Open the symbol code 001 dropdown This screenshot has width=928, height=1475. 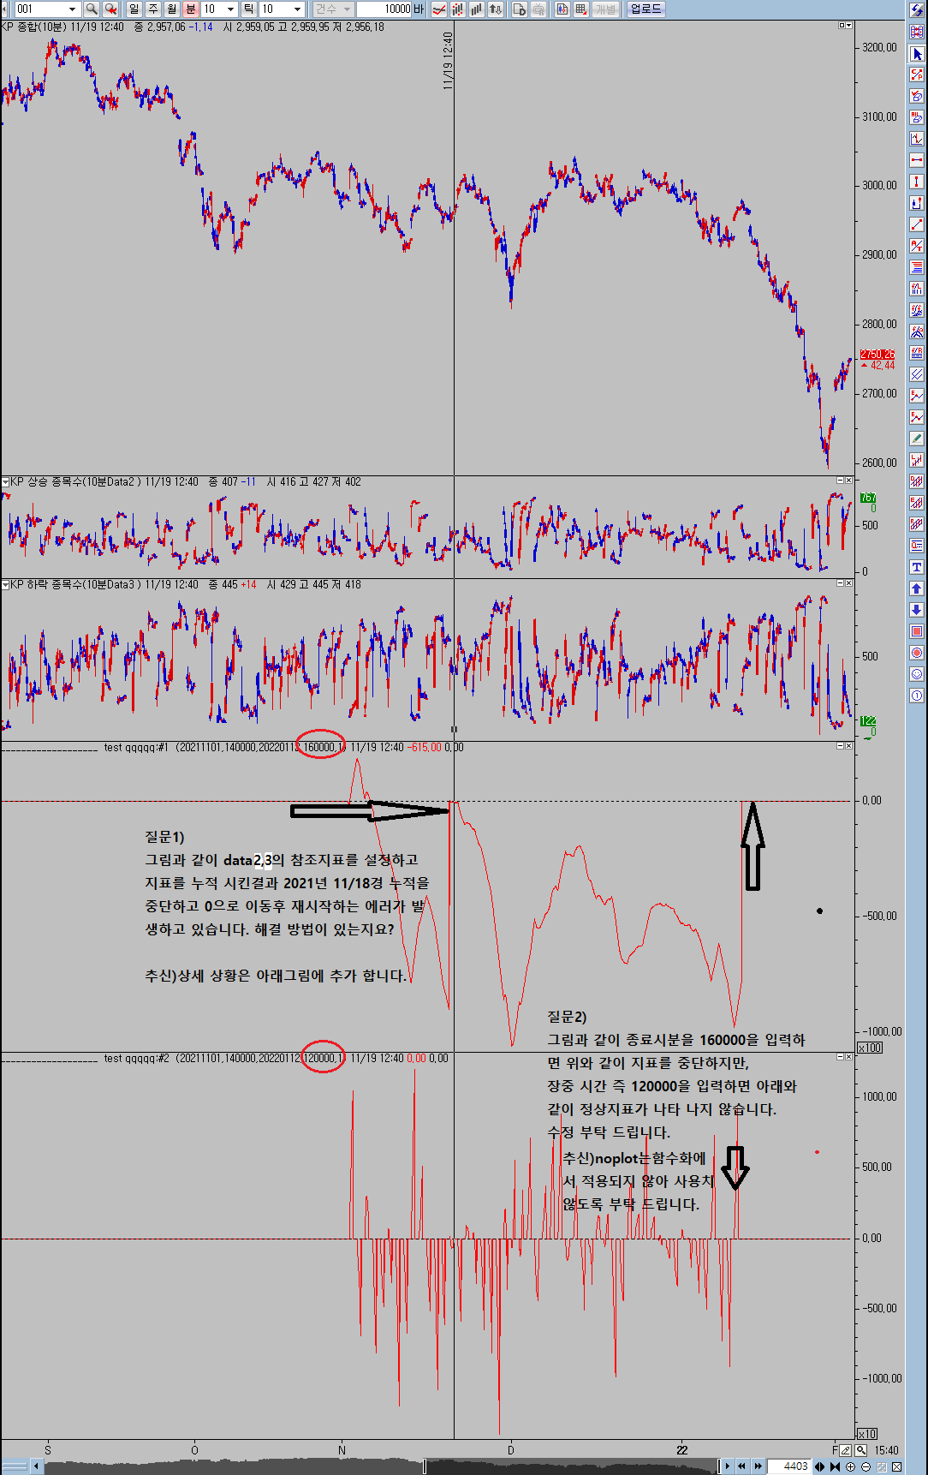[x=72, y=9]
